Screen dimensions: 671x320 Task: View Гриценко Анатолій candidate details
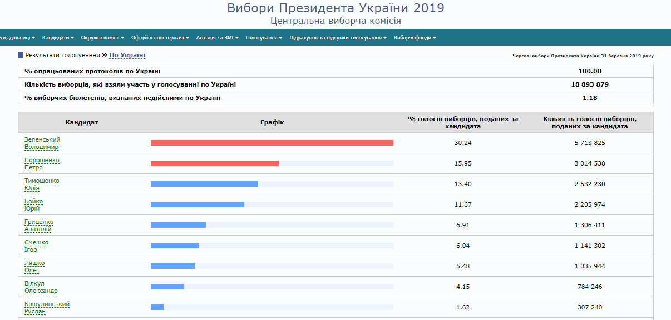(38, 226)
